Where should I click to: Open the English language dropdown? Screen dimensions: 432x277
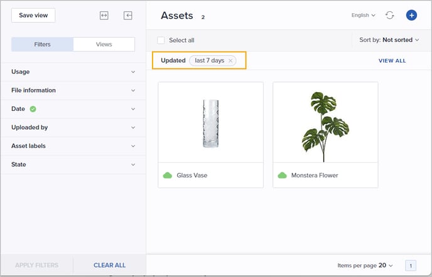pos(363,15)
